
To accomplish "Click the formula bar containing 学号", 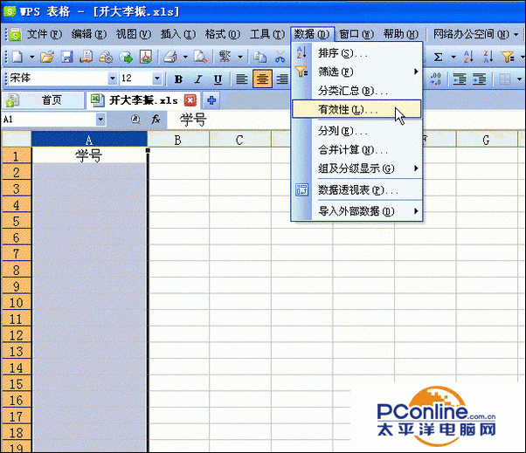I will (345, 120).
